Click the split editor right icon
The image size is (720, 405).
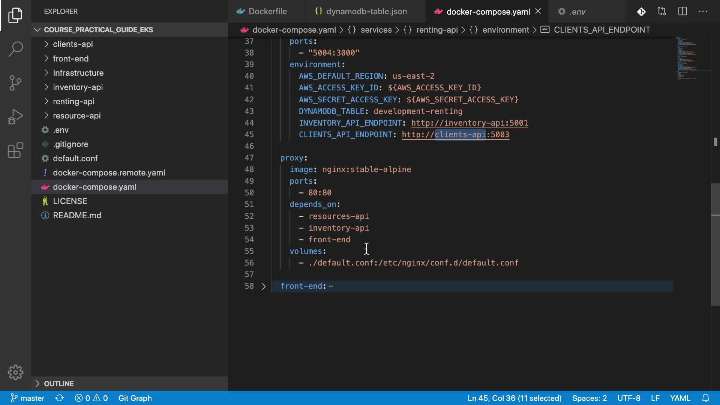pos(682,12)
